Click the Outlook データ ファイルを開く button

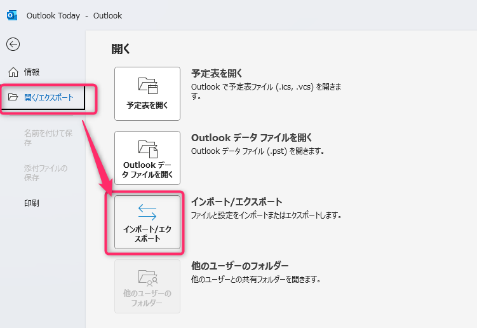[147, 158]
